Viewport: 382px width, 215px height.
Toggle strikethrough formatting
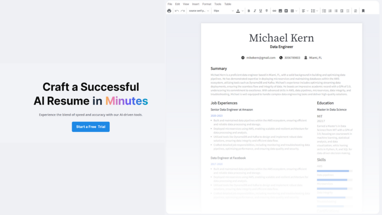tap(266, 11)
